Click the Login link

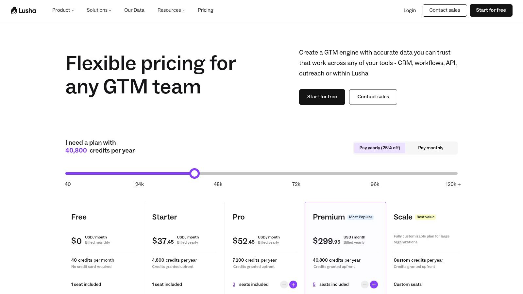[410, 10]
